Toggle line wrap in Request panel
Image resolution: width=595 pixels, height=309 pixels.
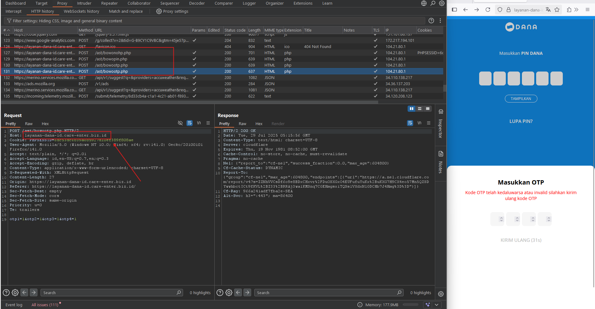point(190,123)
